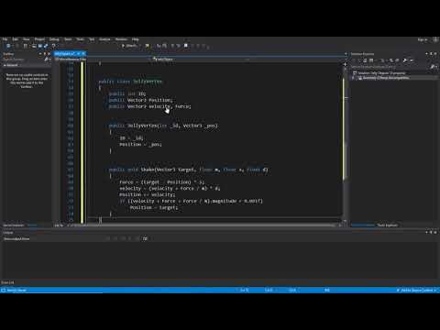Image resolution: width=440 pixels, height=330 pixels.
Task: Open the Miscellaneous Files project dropdown
Action: (102, 60)
